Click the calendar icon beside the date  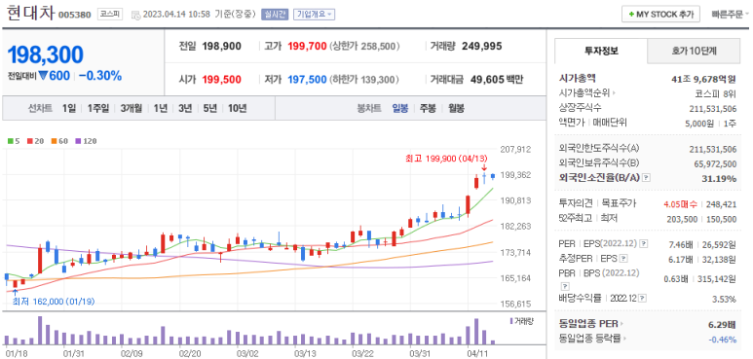[136, 15]
